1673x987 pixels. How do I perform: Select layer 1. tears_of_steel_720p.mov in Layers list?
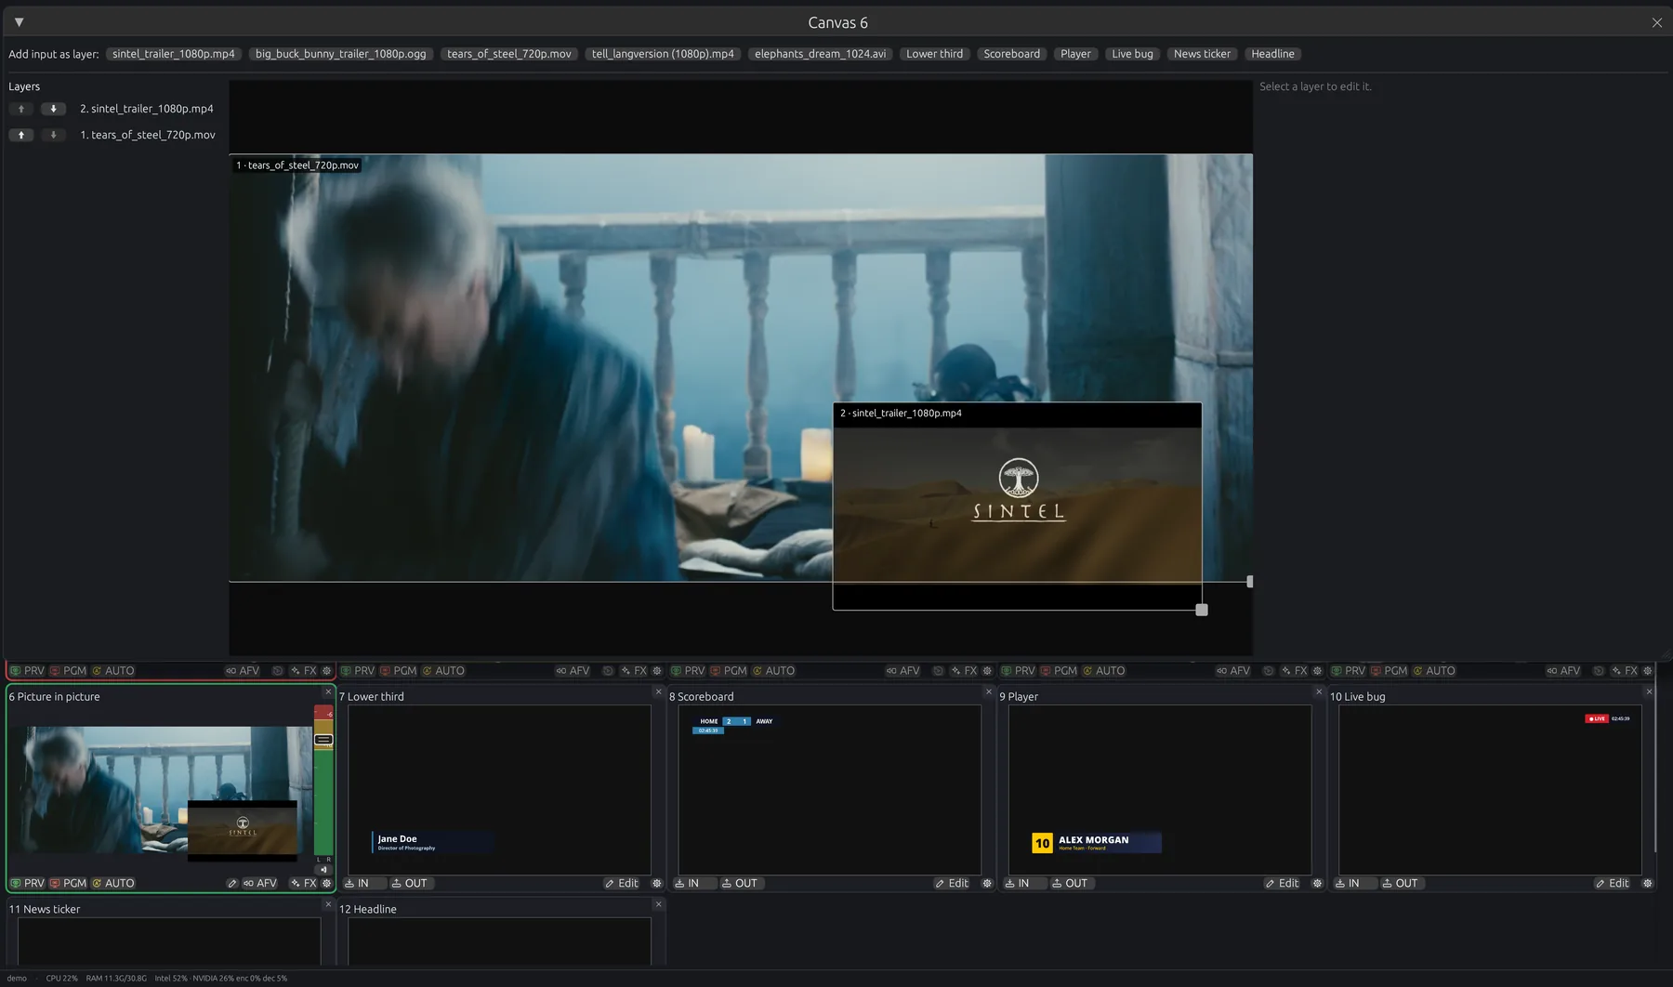(x=148, y=135)
